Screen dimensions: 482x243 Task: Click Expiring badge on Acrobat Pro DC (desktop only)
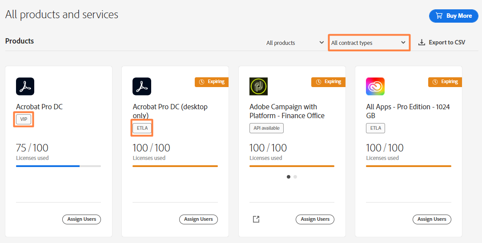point(212,82)
